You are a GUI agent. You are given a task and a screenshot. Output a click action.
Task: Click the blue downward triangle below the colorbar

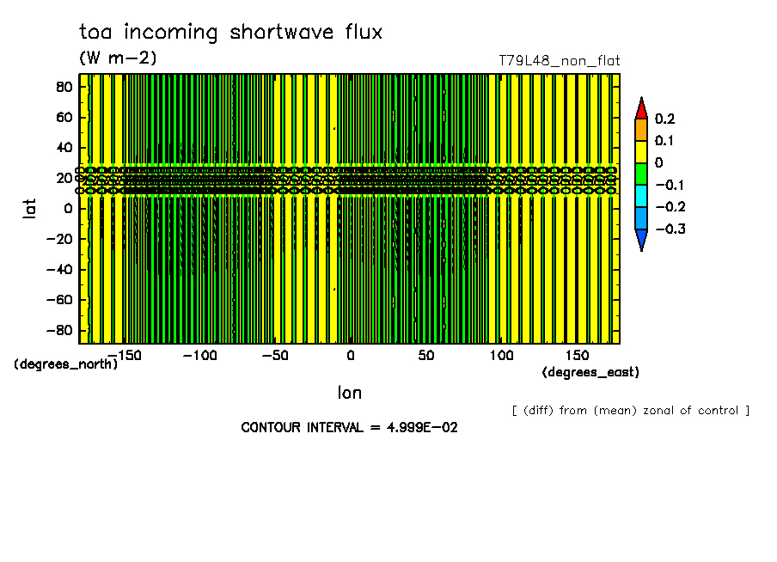(640, 240)
